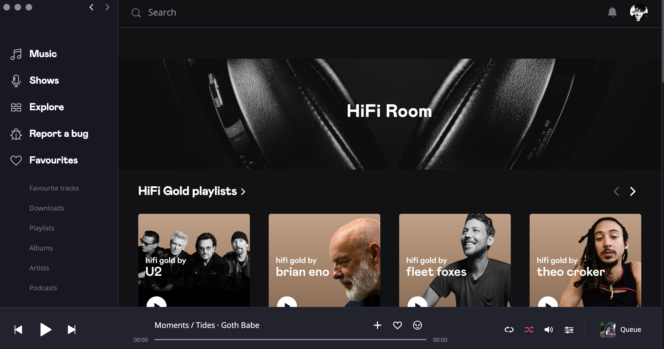Toggle repeat mode
Screen dimensions: 664x349
[x=509, y=330]
